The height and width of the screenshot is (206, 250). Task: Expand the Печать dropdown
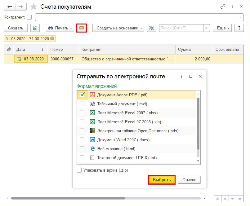(60, 28)
